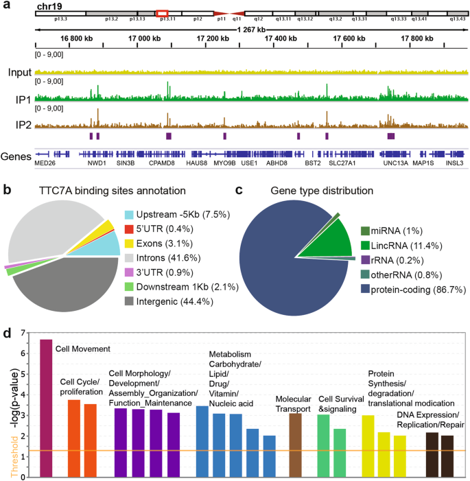The height and width of the screenshot is (481, 470).
Task: Click the 'TTC7A binding sites annotation' title
Action: click(113, 191)
